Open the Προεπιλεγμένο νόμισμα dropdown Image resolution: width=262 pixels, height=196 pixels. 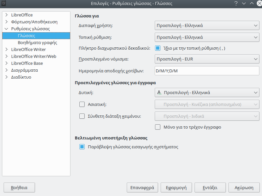pos(207,59)
